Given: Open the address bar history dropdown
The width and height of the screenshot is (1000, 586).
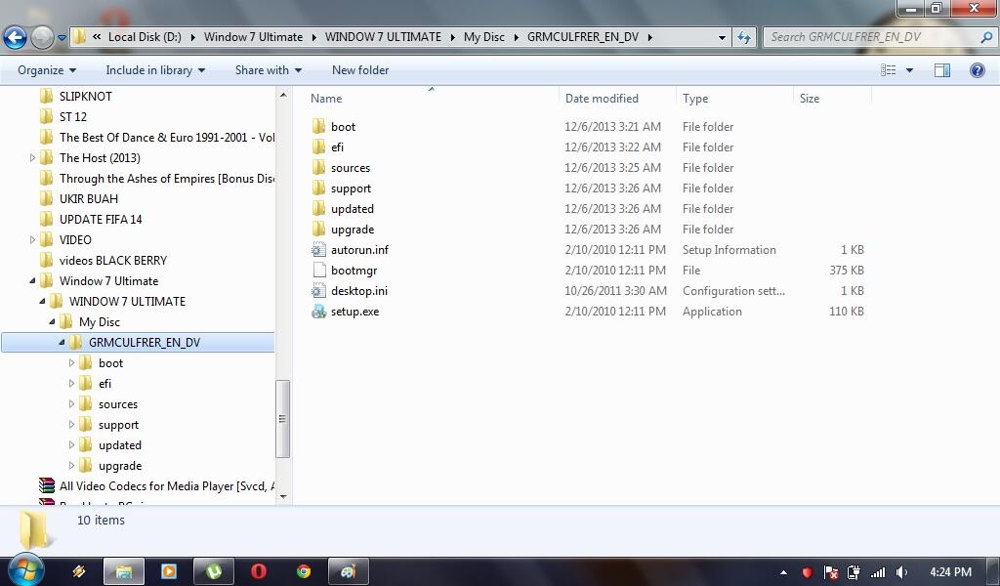Looking at the screenshot, I should coord(722,38).
